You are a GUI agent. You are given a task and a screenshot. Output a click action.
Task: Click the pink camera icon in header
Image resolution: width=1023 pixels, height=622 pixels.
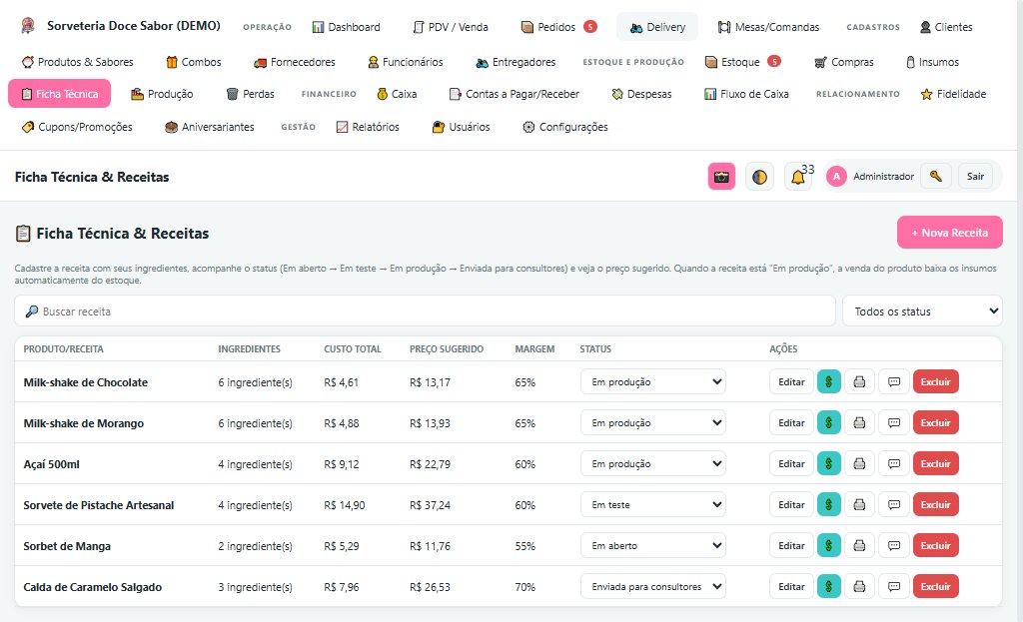721,177
